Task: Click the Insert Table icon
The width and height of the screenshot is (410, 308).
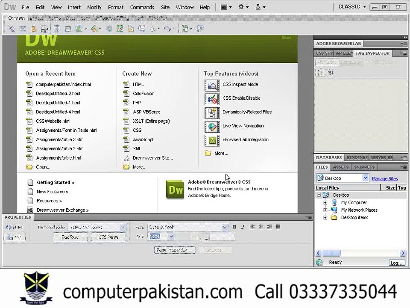Action: pos(57,28)
